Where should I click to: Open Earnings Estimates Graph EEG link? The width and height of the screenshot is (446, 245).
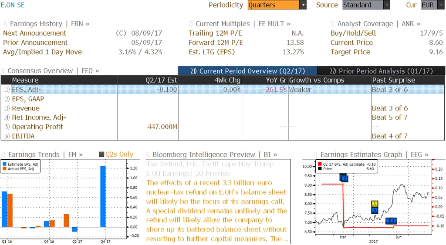pyautogui.click(x=374, y=154)
